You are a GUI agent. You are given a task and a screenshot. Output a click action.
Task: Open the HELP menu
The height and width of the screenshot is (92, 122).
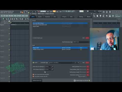tap(27, 16)
